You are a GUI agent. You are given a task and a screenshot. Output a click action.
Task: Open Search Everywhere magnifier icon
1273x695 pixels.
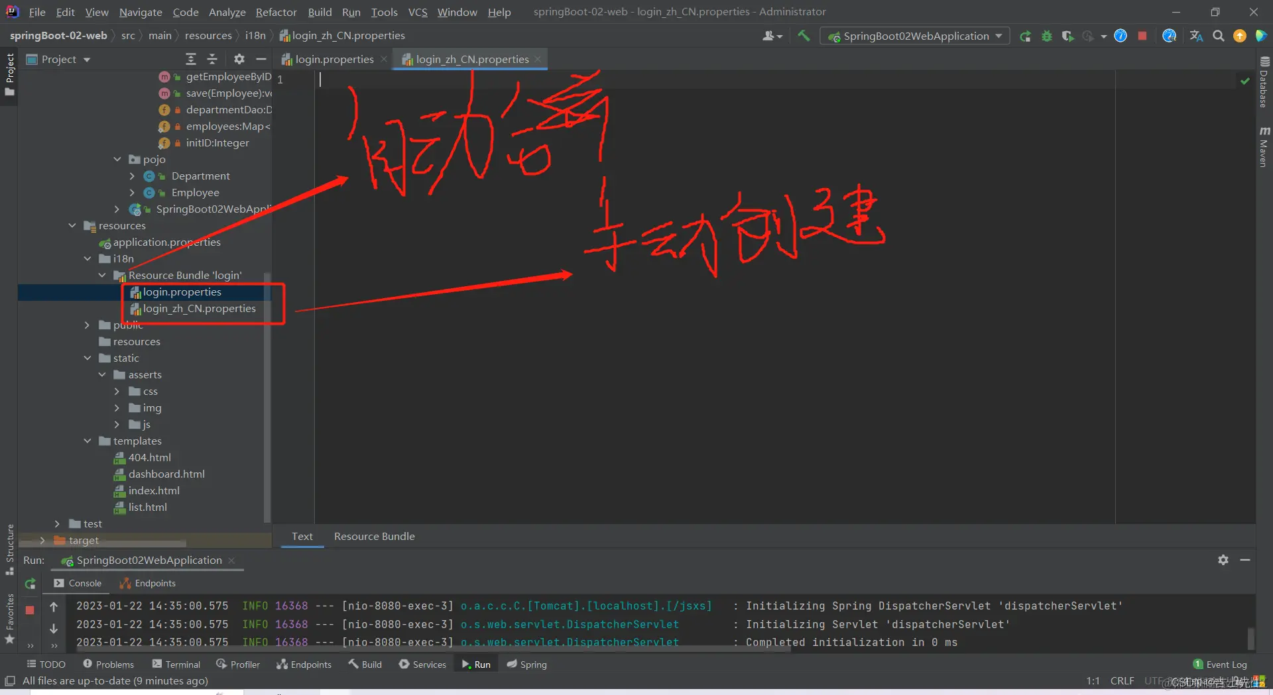[x=1218, y=36]
